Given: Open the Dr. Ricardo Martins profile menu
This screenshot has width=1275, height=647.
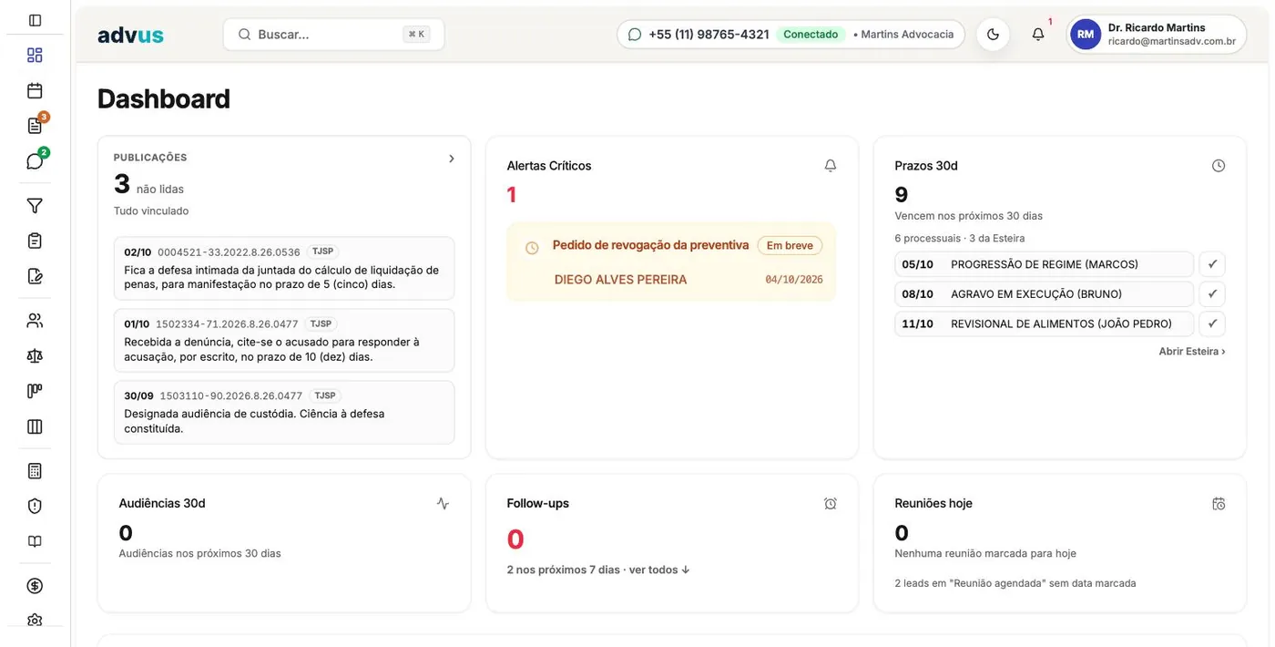Looking at the screenshot, I should tap(1157, 35).
